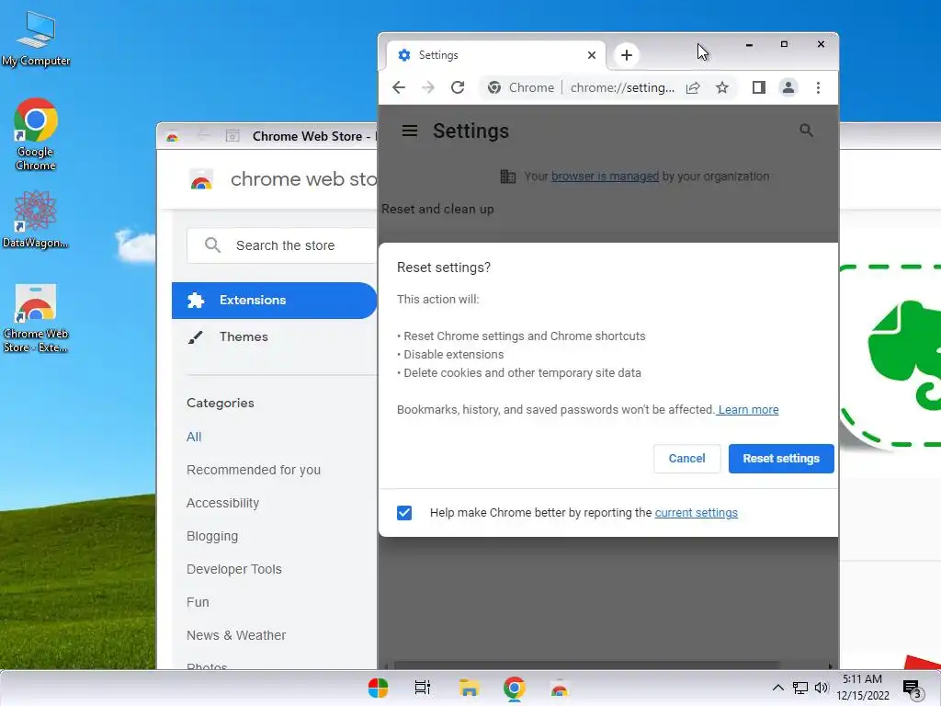
Task: Open the Chrome side panel icon
Action: click(758, 87)
